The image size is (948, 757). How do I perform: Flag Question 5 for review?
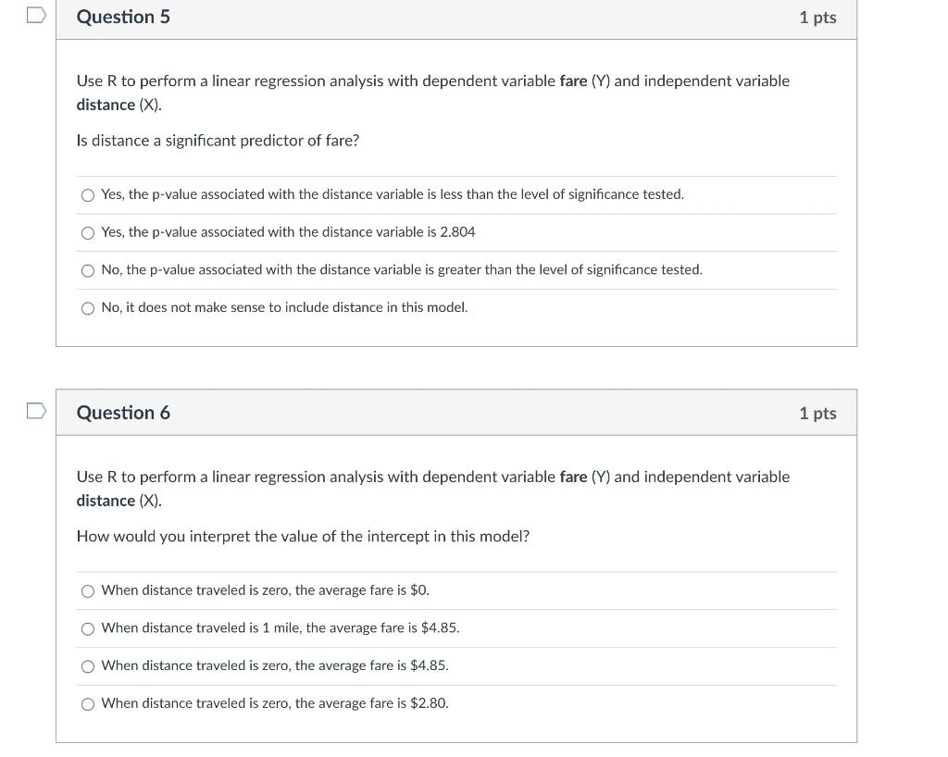(35, 15)
